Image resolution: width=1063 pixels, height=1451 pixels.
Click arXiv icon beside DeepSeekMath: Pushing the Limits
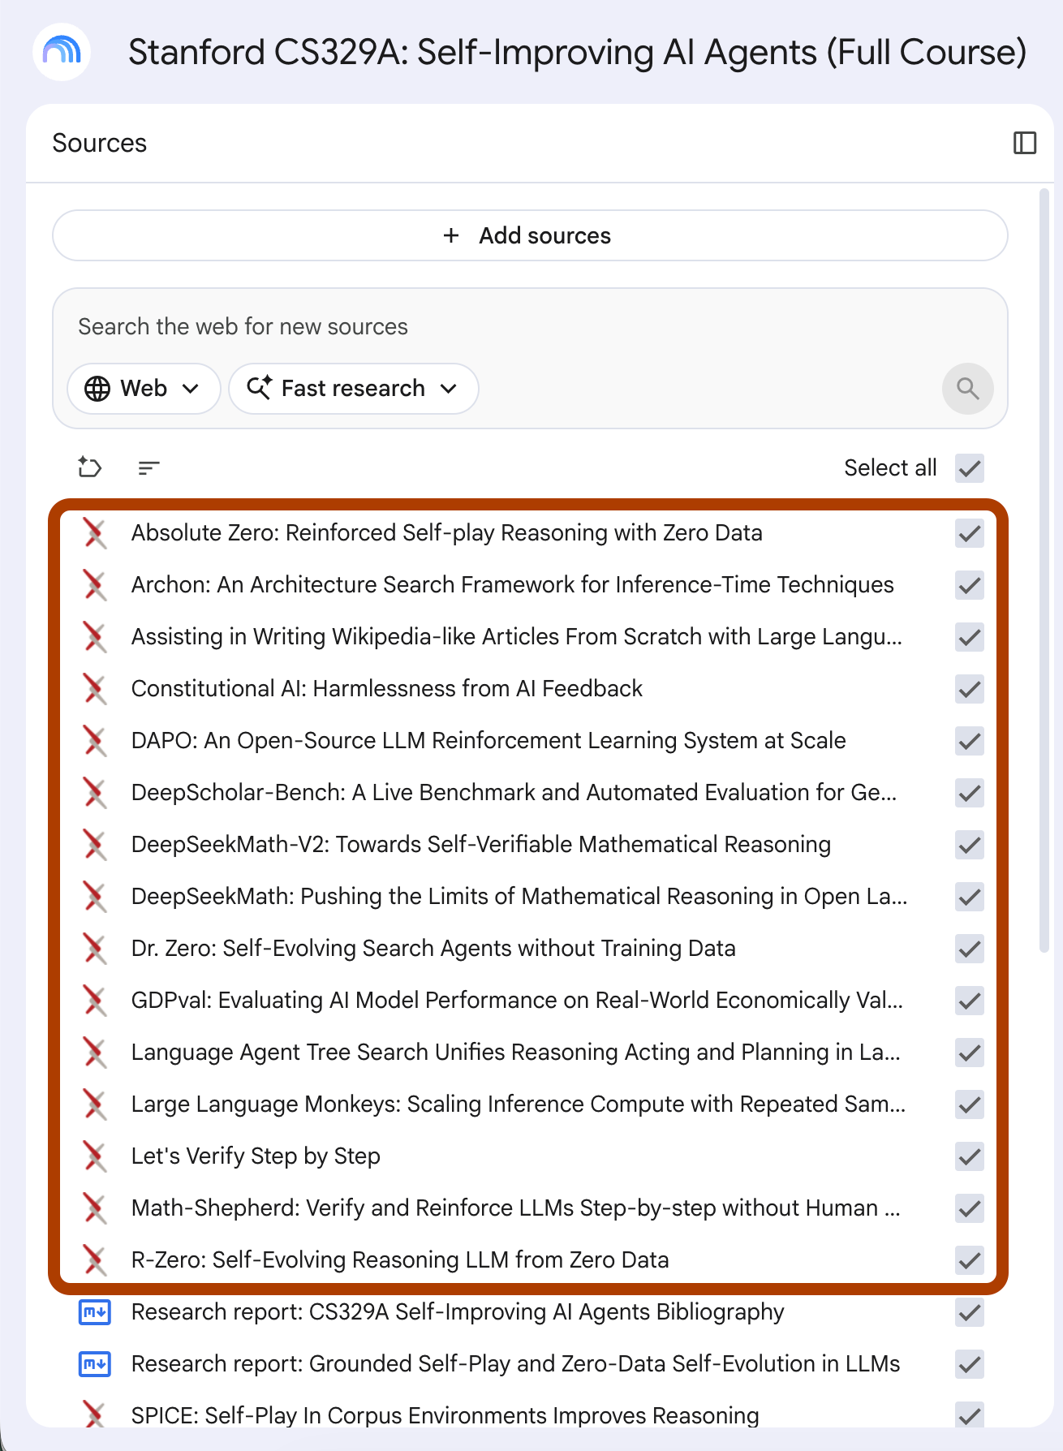click(x=95, y=897)
